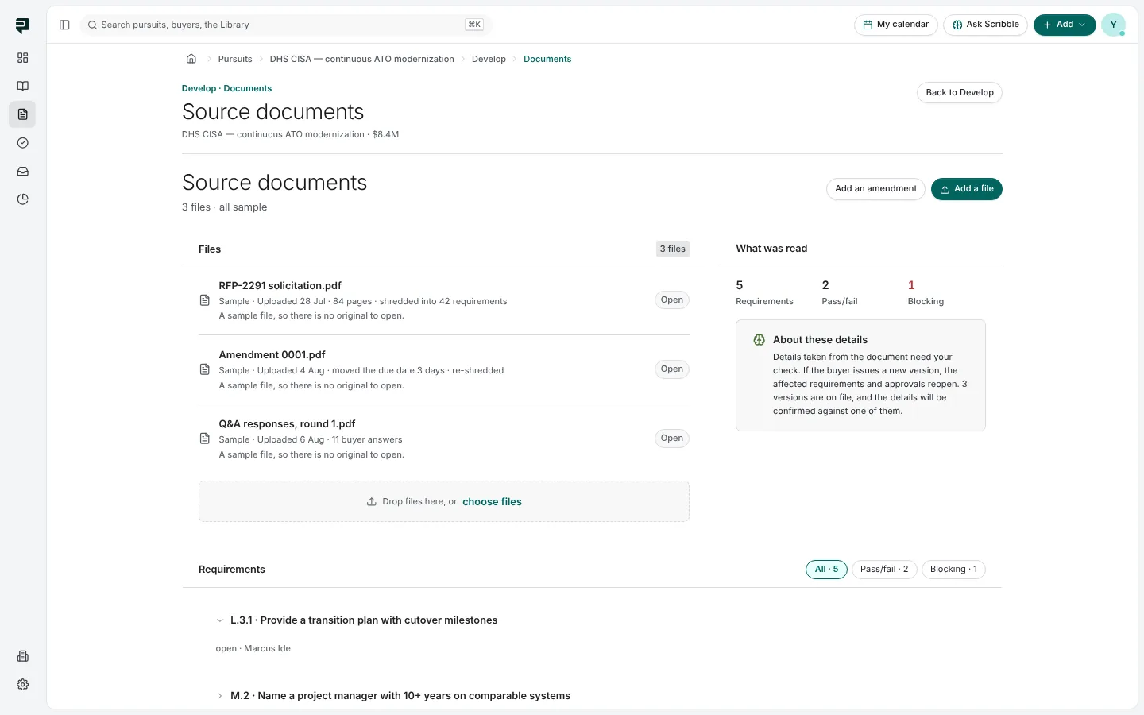Click the Back to Develop button

[x=960, y=93]
